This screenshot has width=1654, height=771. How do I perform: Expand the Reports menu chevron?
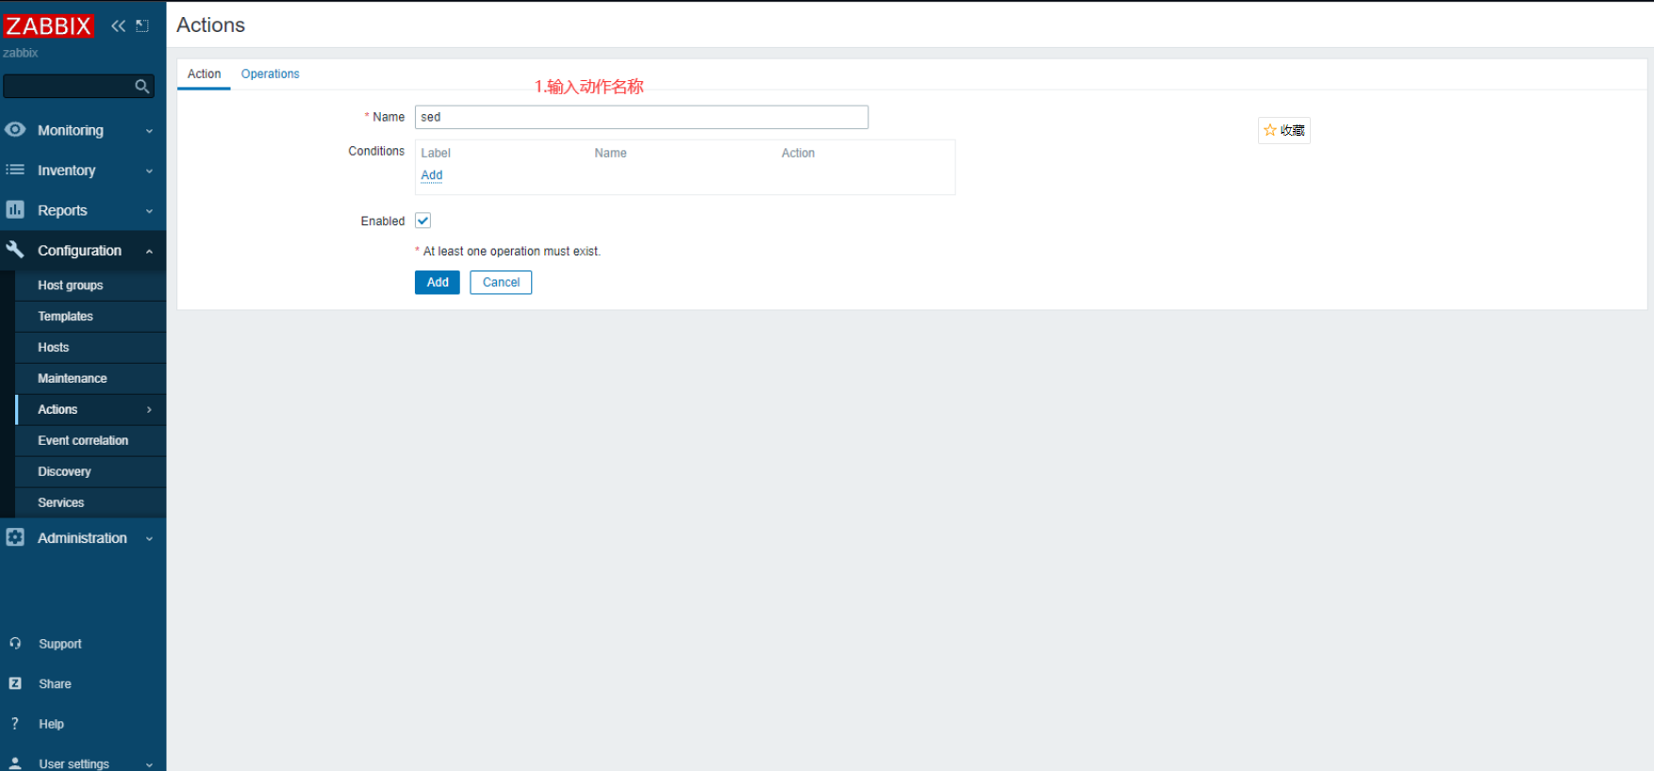tap(149, 211)
